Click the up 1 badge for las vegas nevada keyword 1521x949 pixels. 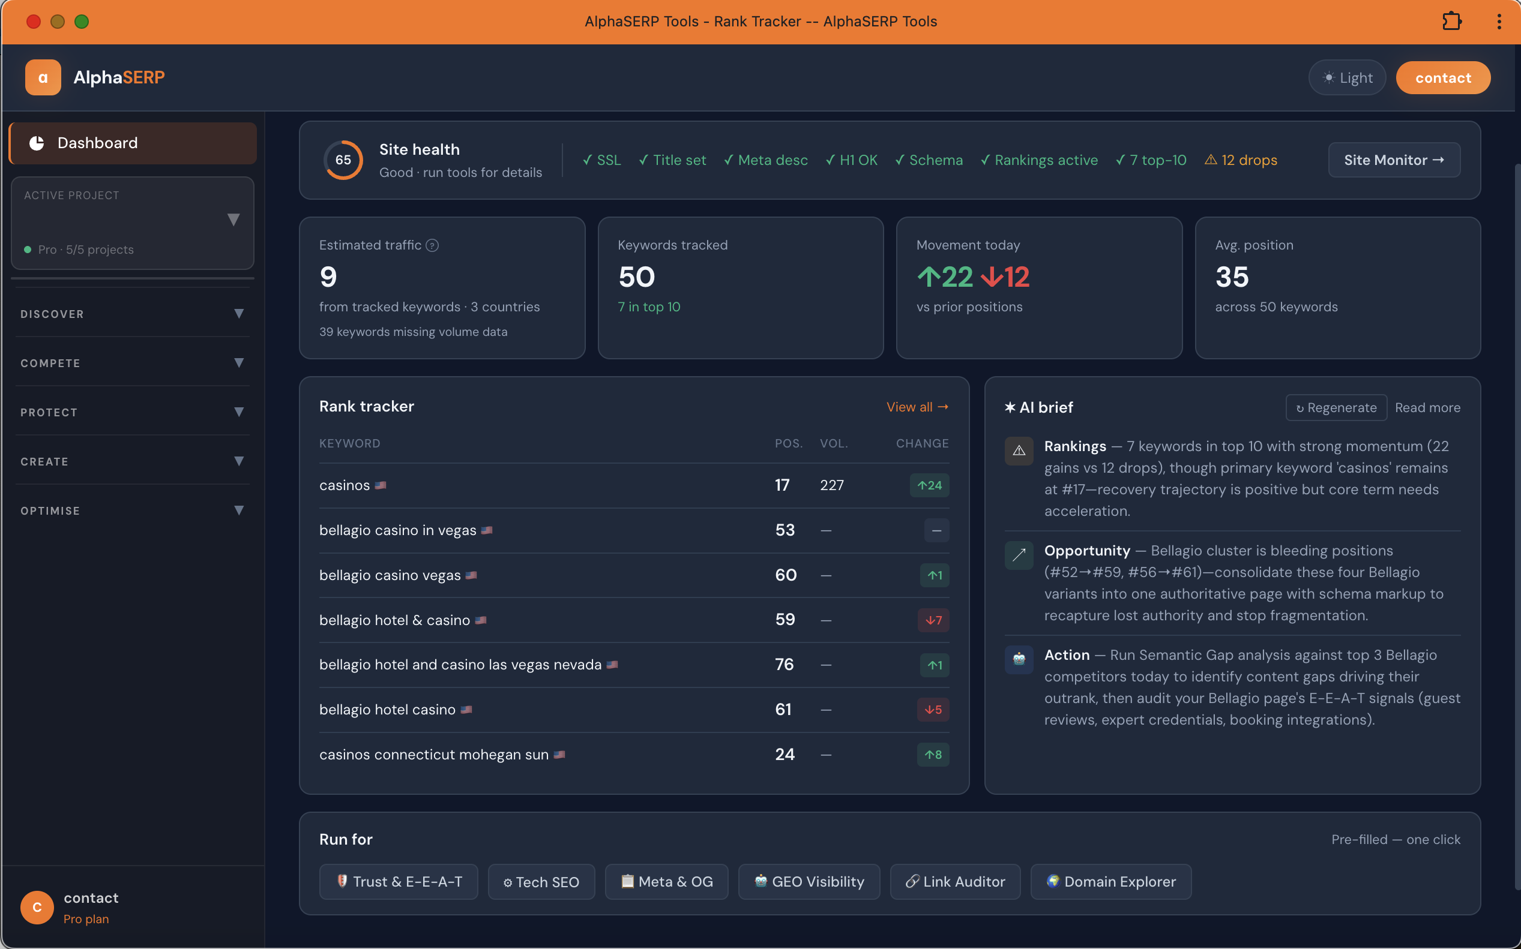tap(935, 665)
